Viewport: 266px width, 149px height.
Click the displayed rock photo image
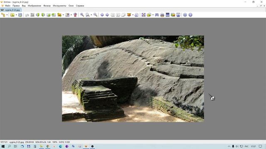click(133, 79)
